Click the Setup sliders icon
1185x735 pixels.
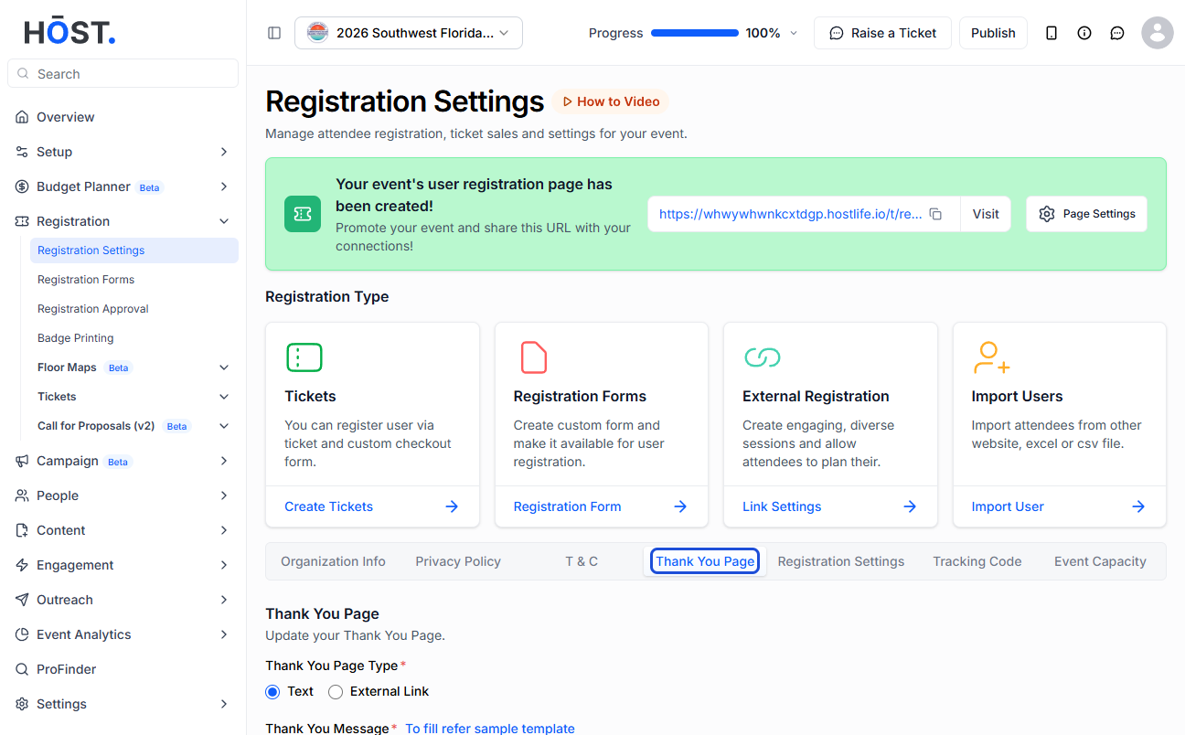(x=22, y=152)
